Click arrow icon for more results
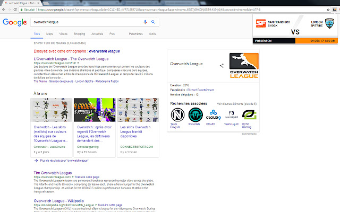 [36, 161]
